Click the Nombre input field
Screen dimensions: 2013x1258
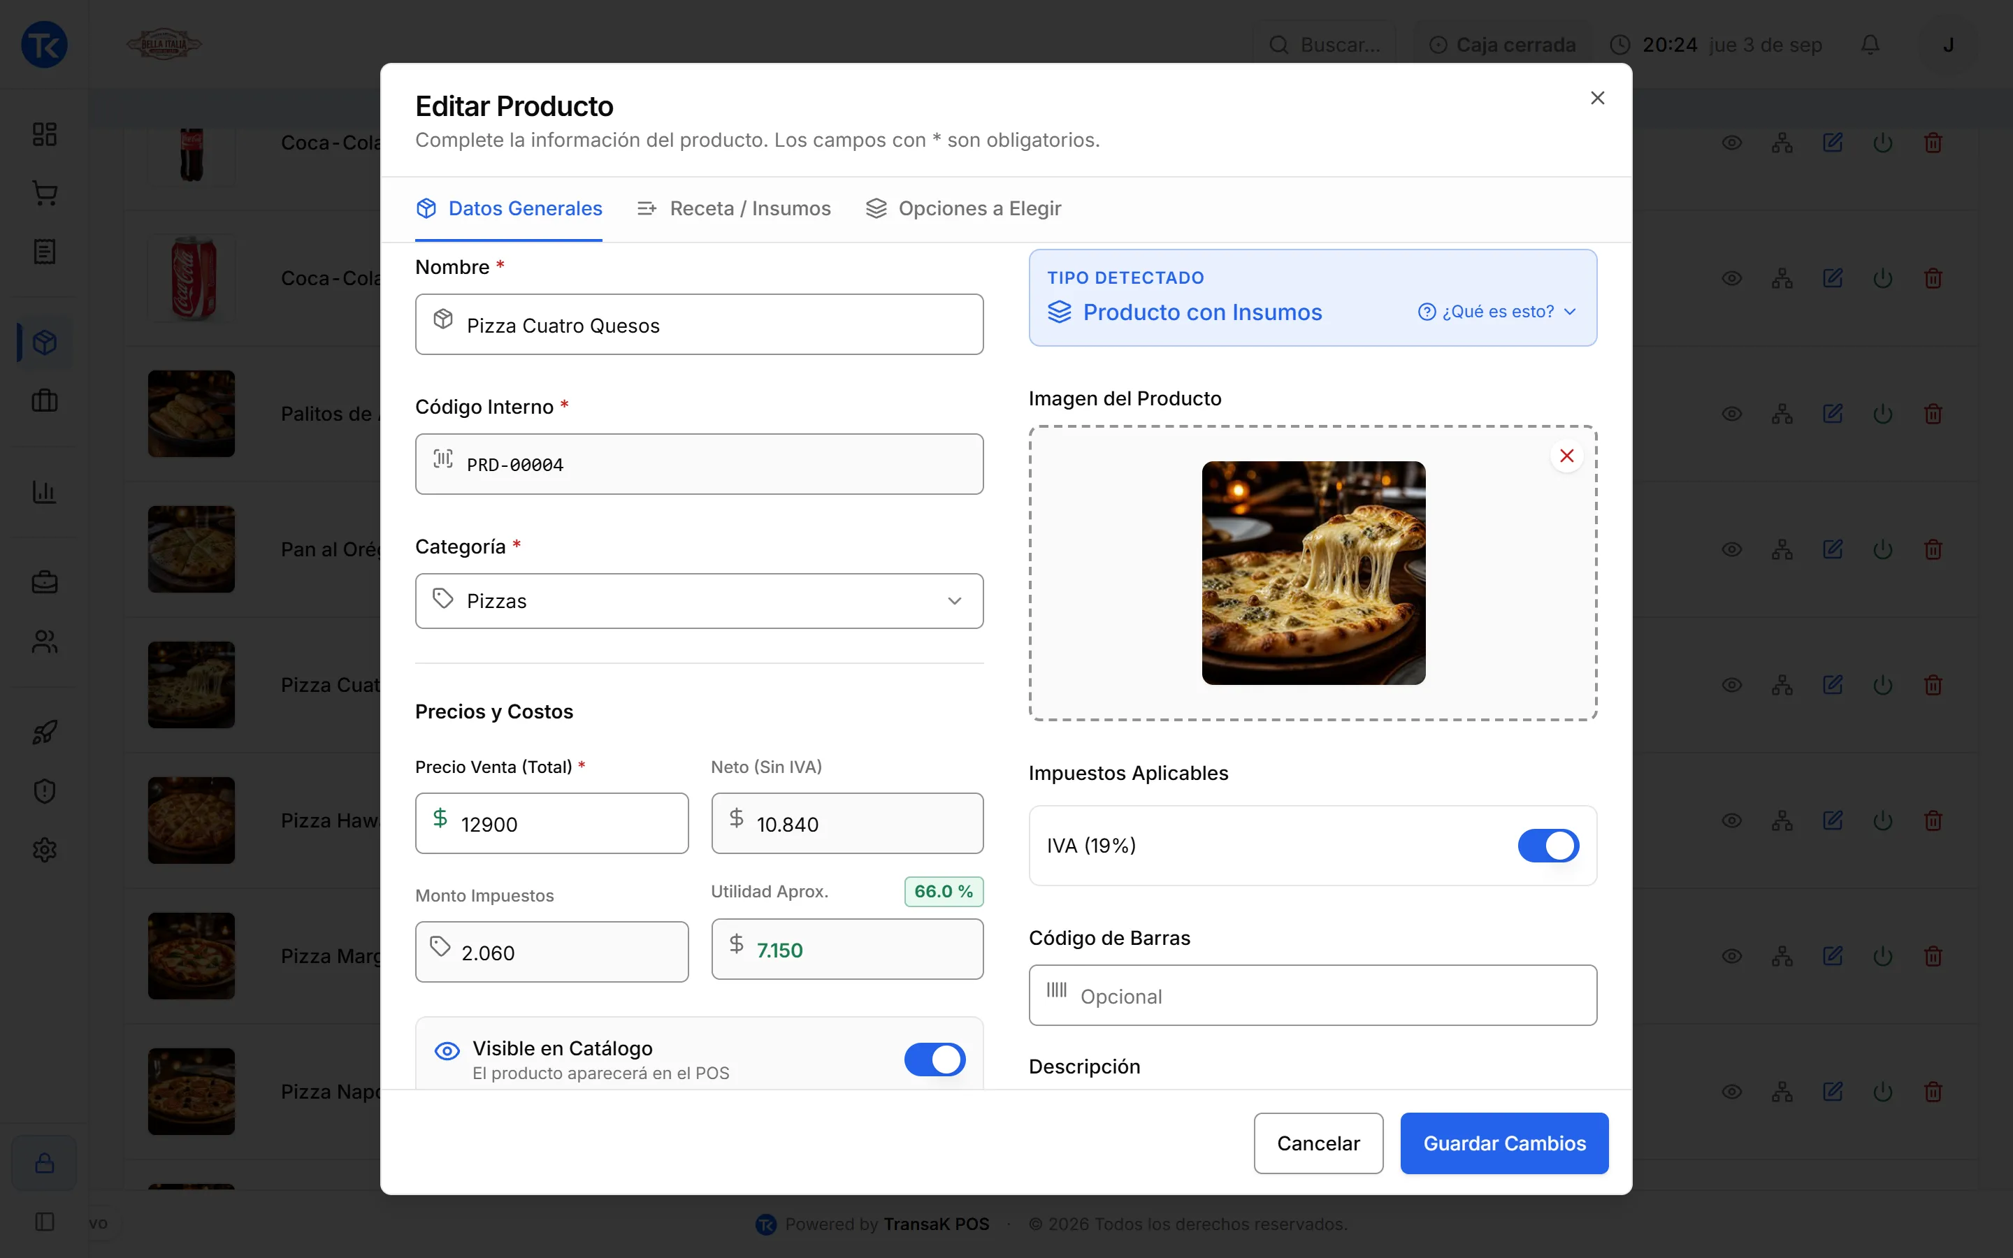coord(699,324)
